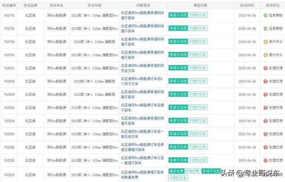Open the 一直提不到车 link in row 762525

(142, 160)
